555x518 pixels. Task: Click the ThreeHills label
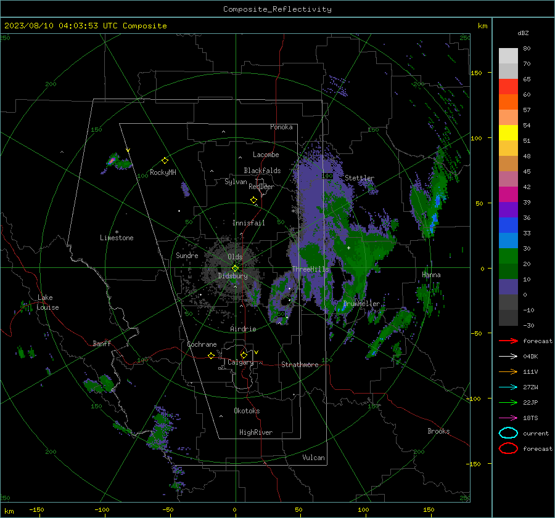click(x=310, y=269)
